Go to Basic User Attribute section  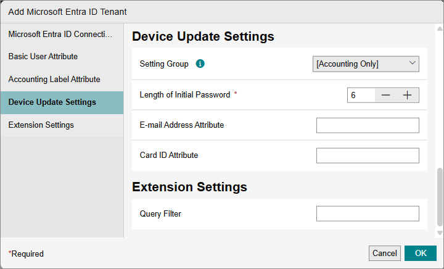(62, 57)
